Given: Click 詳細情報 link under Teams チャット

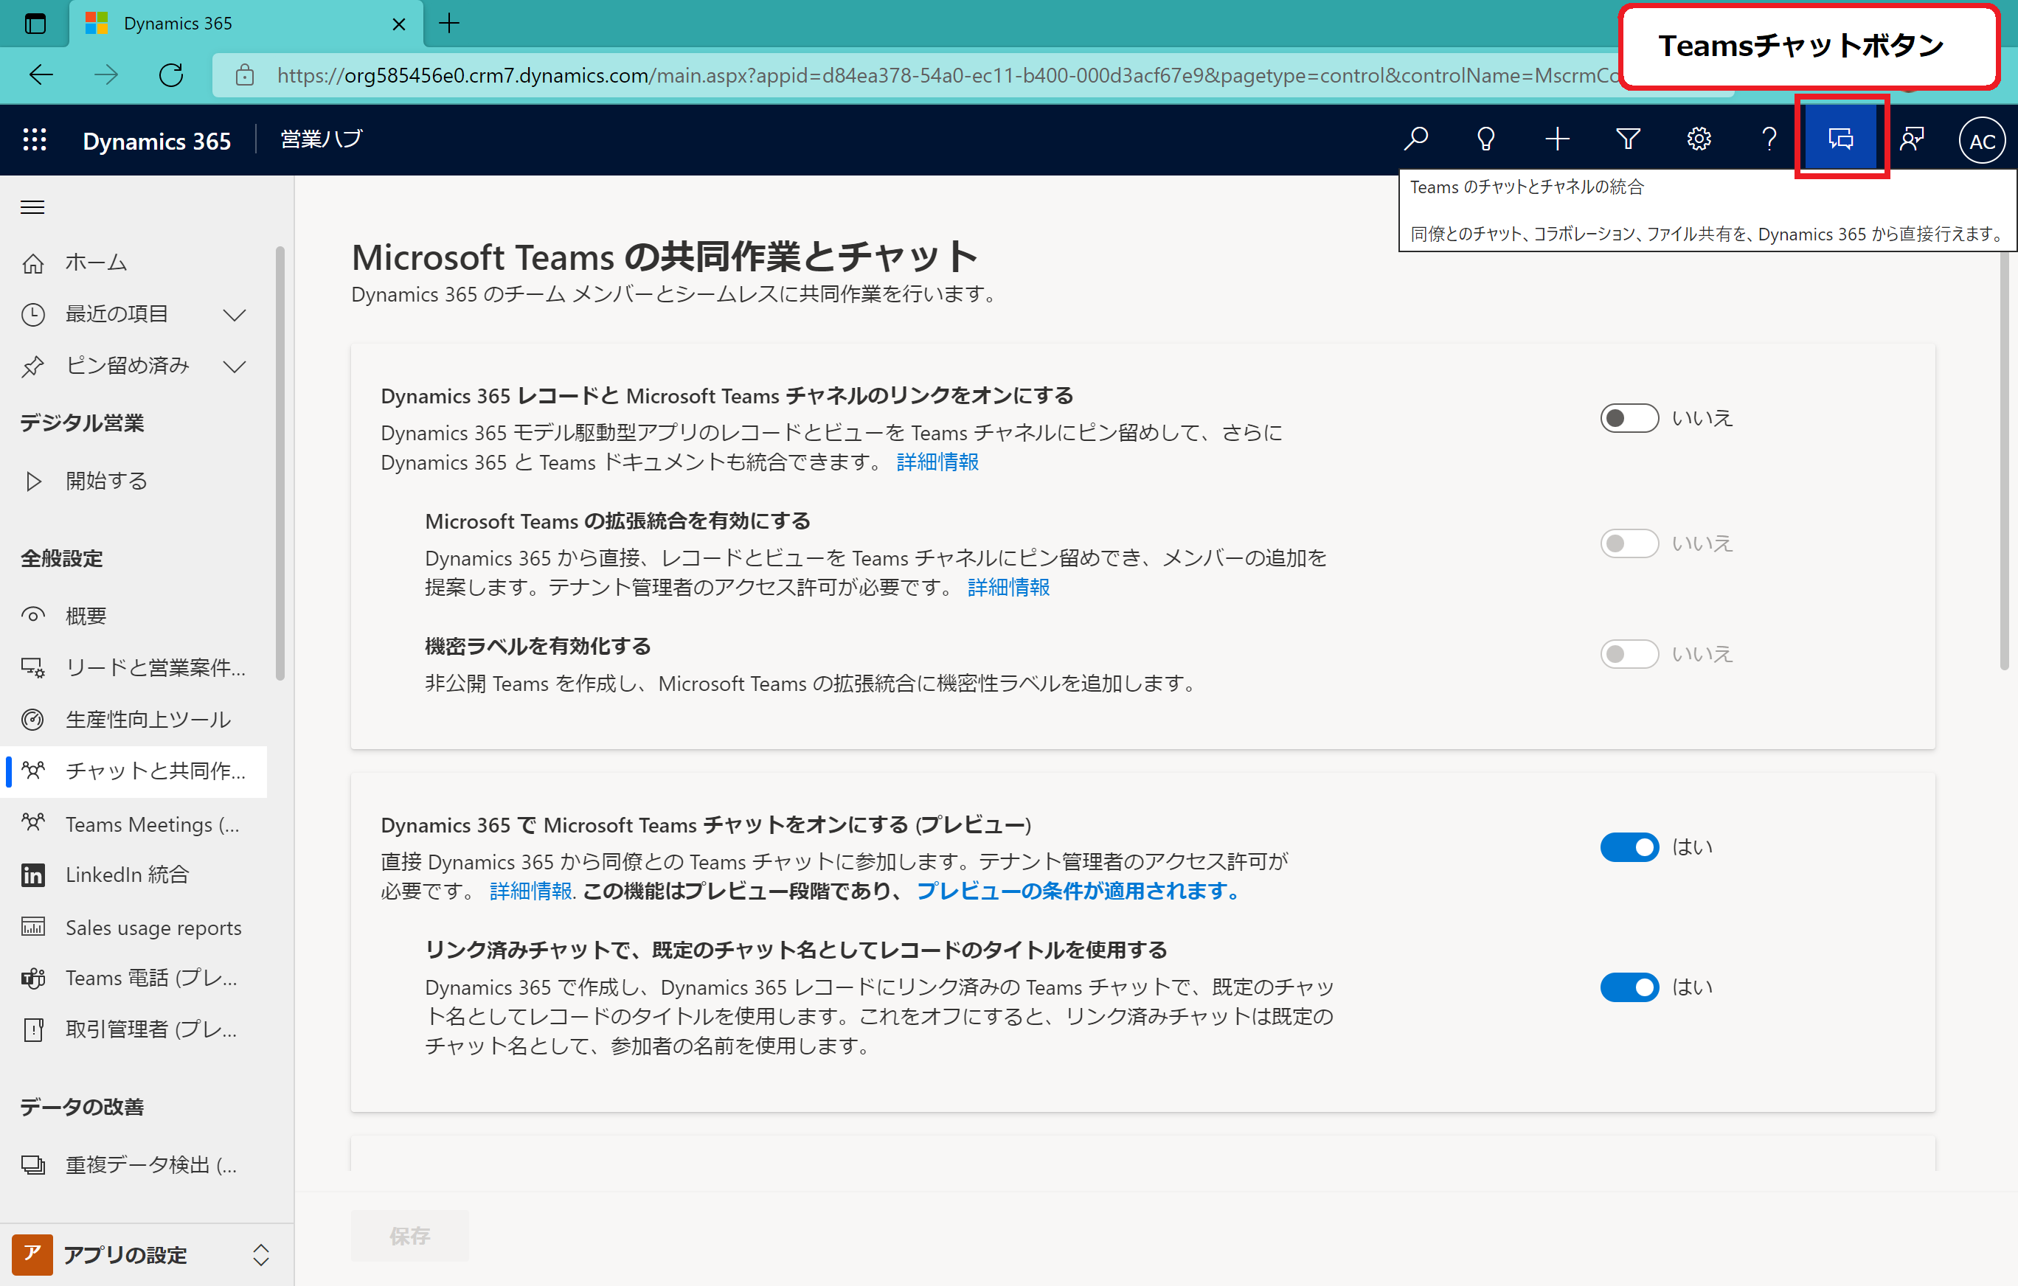Looking at the screenshot, I should [530, 891].
